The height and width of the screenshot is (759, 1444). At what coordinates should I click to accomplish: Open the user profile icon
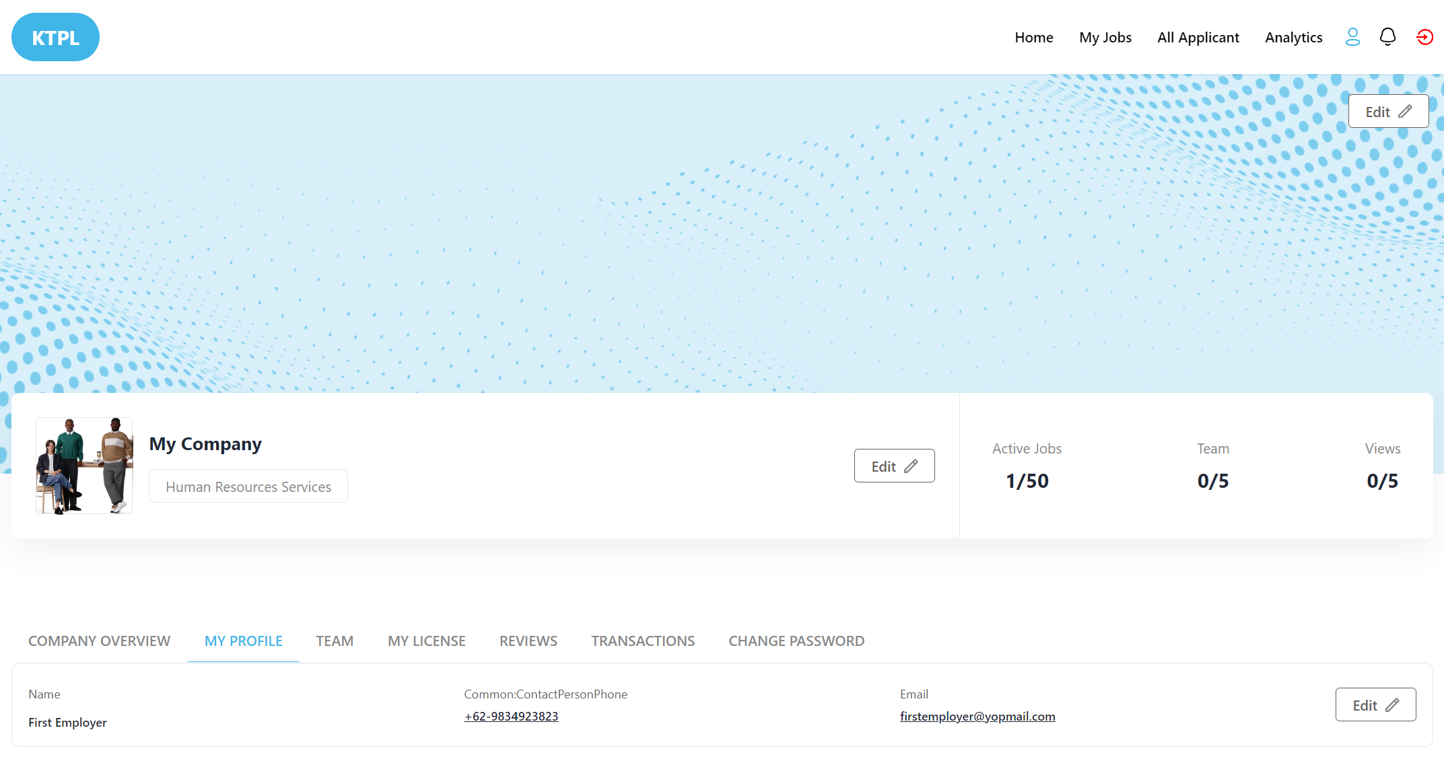[1352, 37]
